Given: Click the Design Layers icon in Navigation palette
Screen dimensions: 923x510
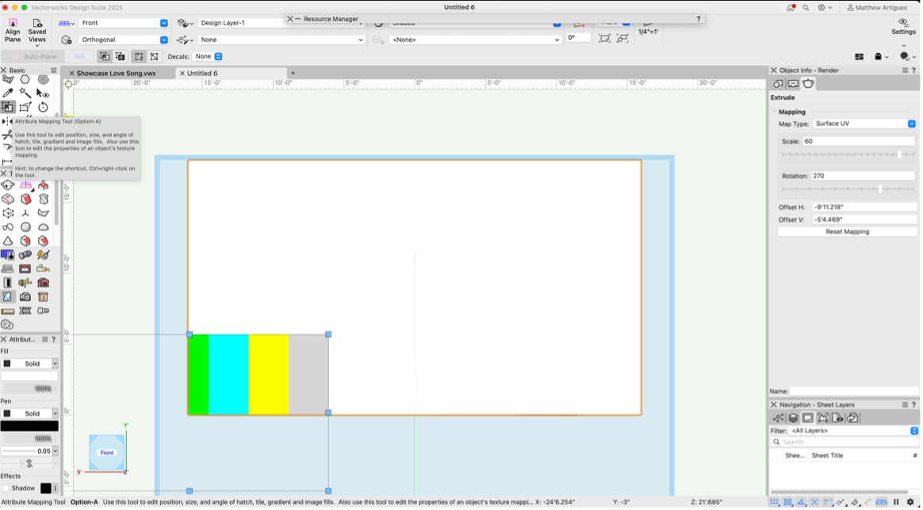Looking at the screenshot, I should pos(792,418).
